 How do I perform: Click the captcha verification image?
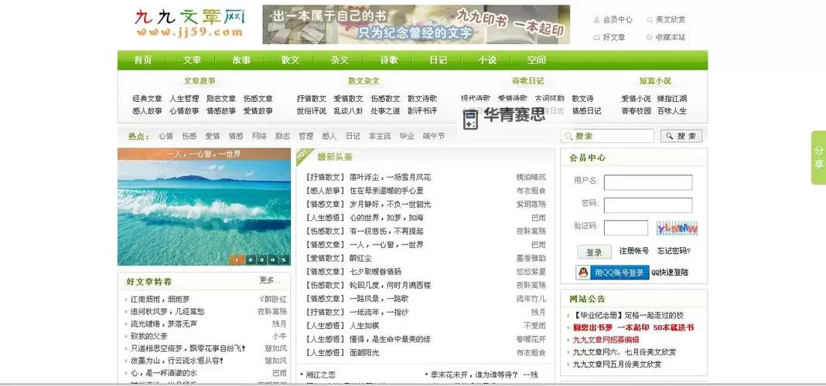[x=677, y=229]
